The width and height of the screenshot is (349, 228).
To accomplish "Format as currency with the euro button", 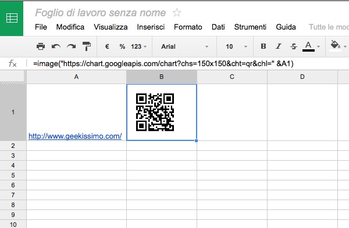I will pos(107,46).
